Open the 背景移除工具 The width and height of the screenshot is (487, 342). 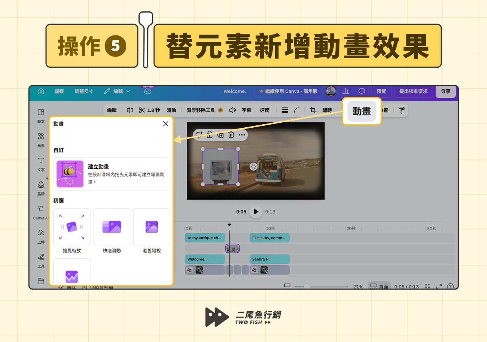pyautogui.click(x=205, y=110)
